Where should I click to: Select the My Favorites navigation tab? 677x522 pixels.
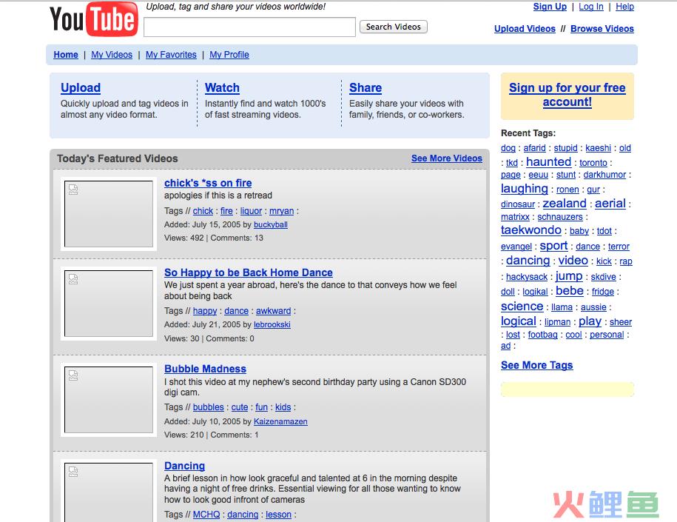[x=171, y=55]
